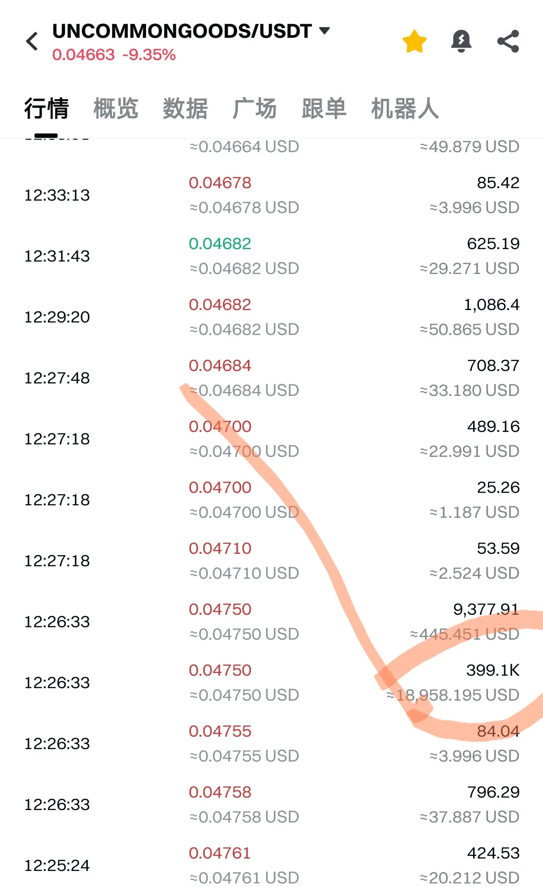This screenshot has height=887, width=543.
Task: Expand the UNCOMMONGOODS/USDT pair dropdown arrow
Action: [x=325, y=31]
